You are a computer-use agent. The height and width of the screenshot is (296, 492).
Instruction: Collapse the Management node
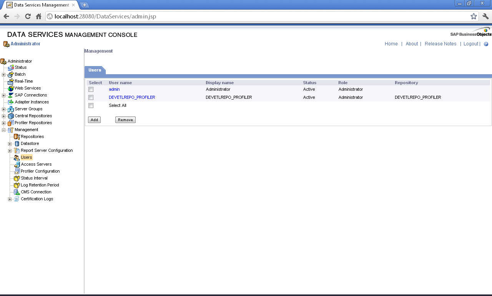click(x=3, y=130)
